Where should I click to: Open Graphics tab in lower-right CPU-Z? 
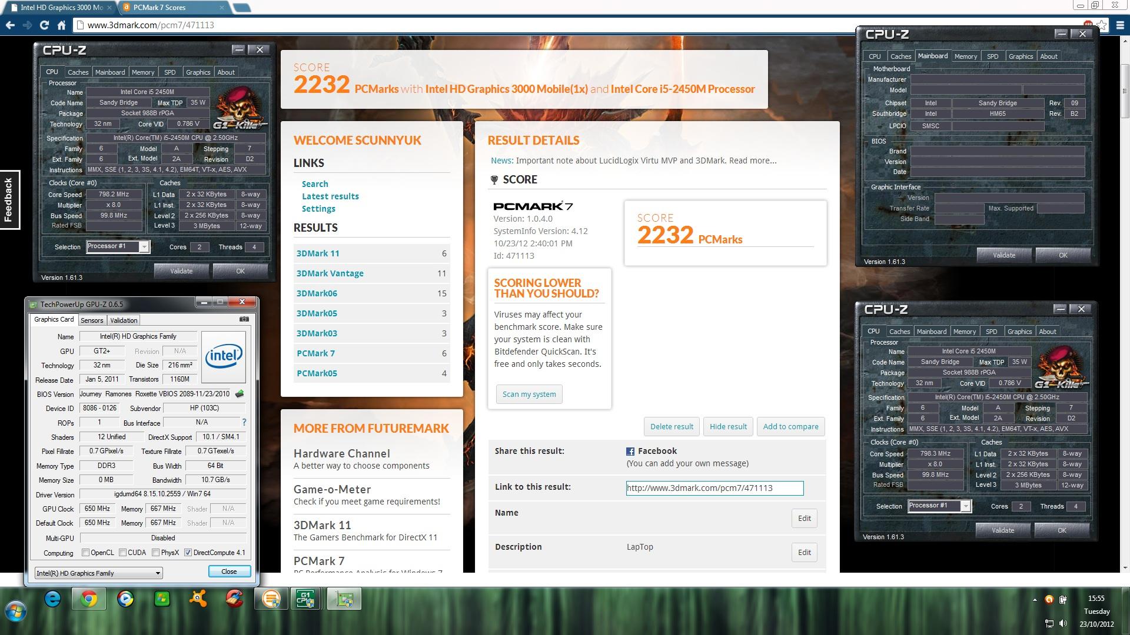click(1019, 332)
